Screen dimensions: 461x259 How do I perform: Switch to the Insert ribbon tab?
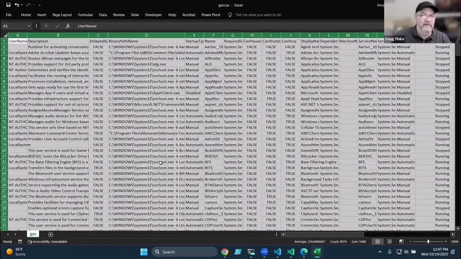41,15
